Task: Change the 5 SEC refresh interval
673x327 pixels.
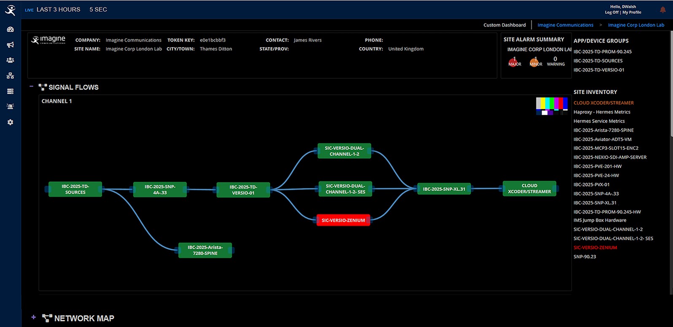Action: click(x=98, y=10)
